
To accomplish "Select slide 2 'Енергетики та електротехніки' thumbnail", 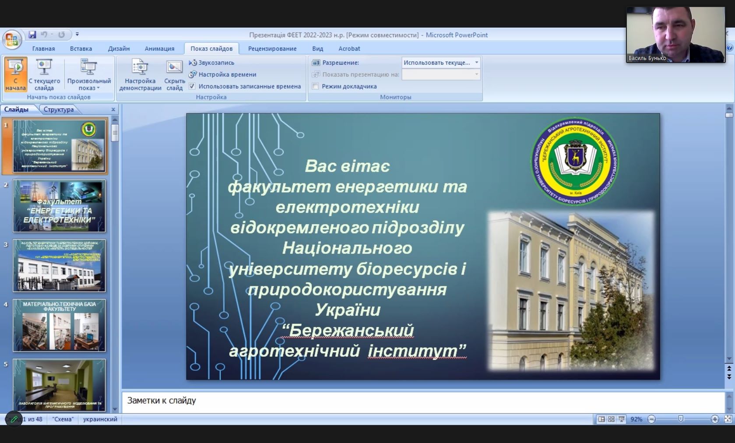I will point(59,206).
